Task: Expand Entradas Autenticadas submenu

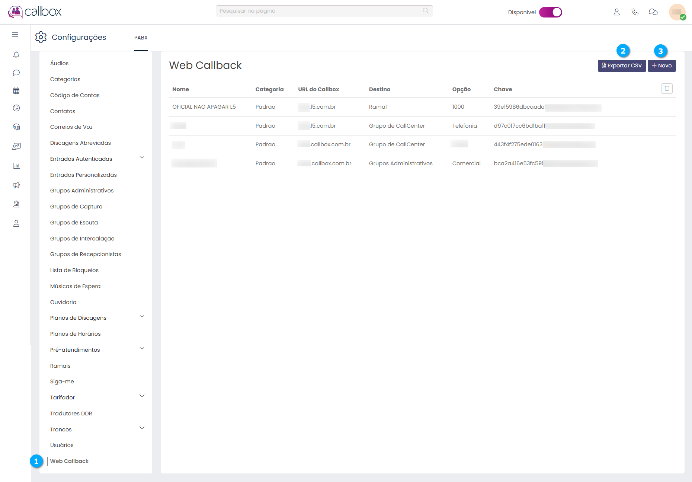Action: tap(142, 157)
